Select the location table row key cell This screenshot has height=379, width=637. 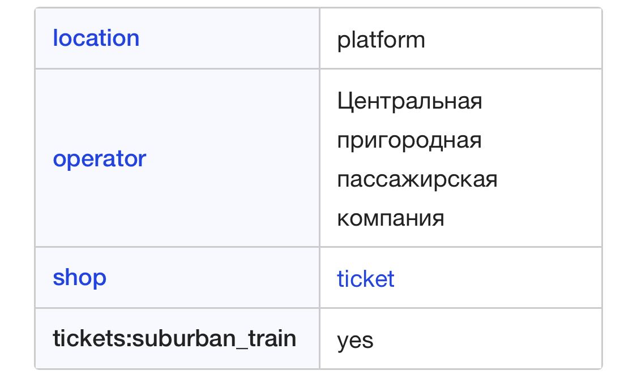[177, 38]
